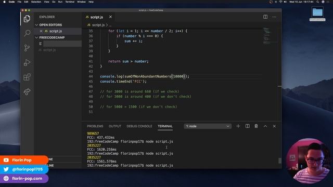333x187 pixels.
Task: Open the Code application menu
Action: [11, 2]
